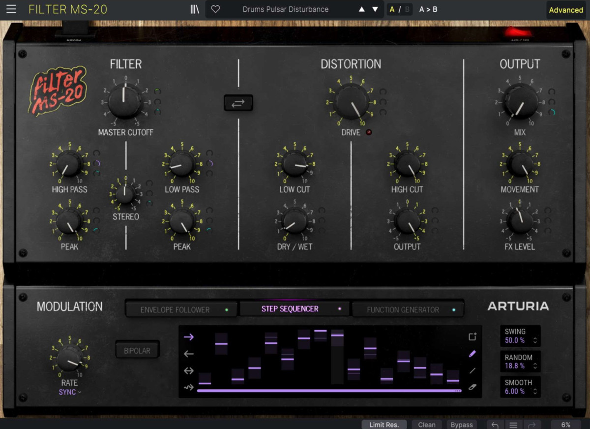Click the 6% CPU meter
Screen dimensions: 590x429
tap(566, 425)
